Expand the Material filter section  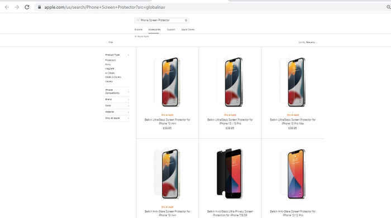(x=117, y=112)
